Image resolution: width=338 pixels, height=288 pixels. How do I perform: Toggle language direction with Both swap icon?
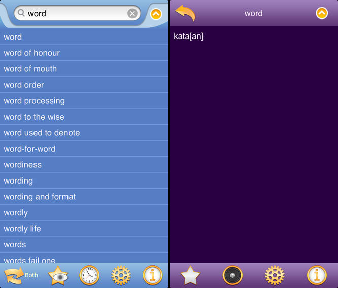coord(21,275)
